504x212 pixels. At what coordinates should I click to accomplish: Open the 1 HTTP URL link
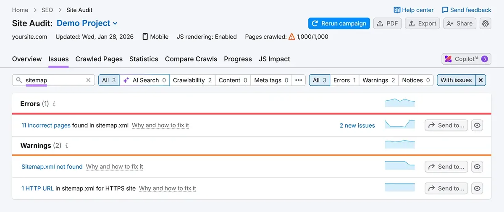pyautogui.click(x=37, y=188)
